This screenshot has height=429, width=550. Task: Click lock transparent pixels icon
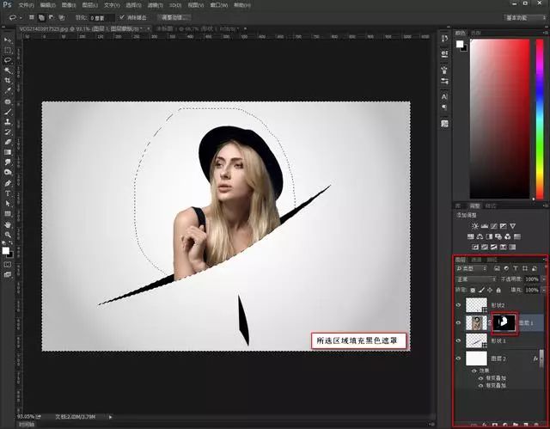(x=473, y=290)
